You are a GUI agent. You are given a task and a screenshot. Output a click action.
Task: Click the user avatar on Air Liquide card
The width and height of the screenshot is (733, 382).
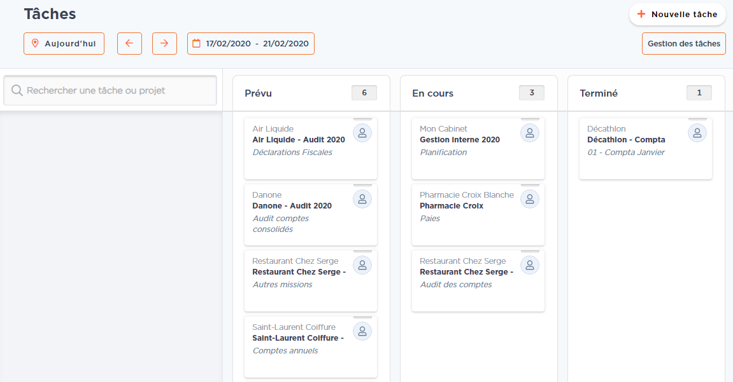(362, 133)
